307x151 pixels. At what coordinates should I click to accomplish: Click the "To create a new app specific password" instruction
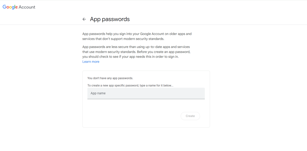130,85
